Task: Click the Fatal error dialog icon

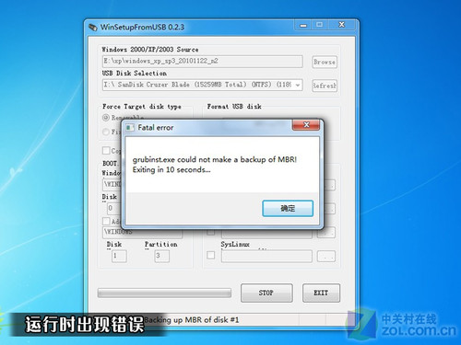Action: click(x=130, y=128)
